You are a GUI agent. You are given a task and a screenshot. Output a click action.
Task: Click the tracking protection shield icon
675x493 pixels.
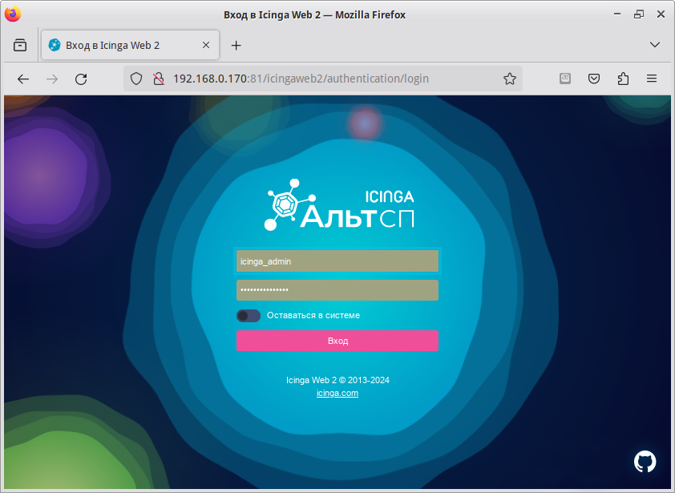[136, 79]
